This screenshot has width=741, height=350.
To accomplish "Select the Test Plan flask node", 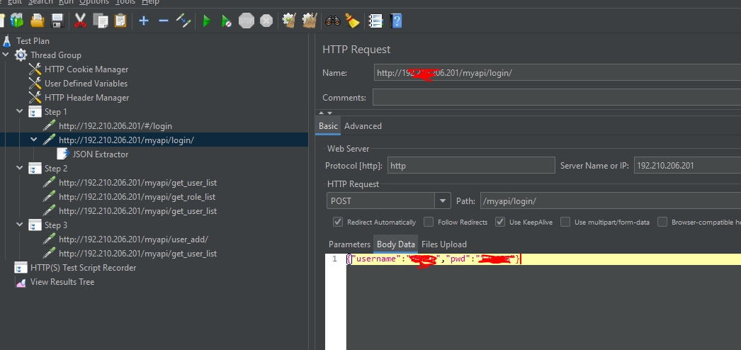I will (x=33, y=41).
